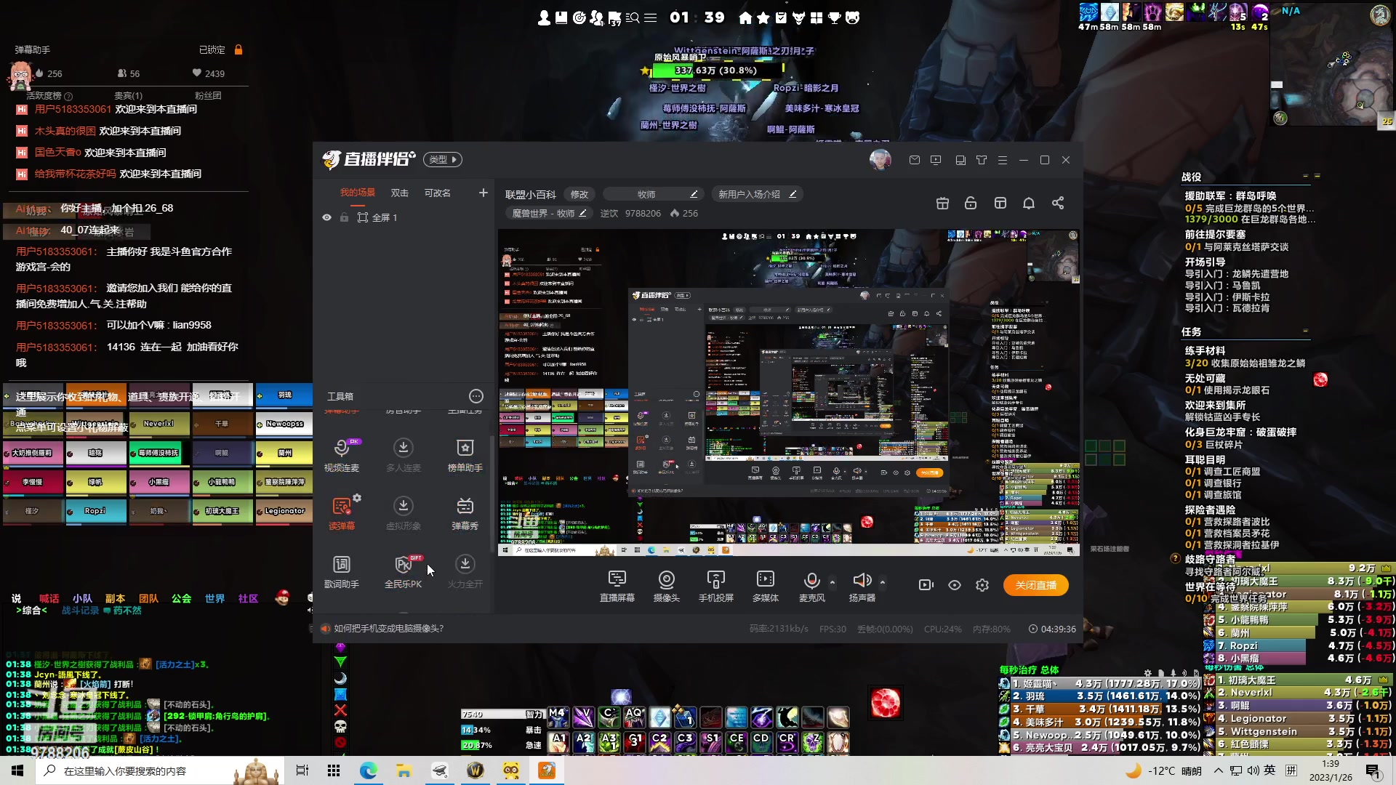Open the layout panel icon in header
Viewport: 1396px width, 785px height.
[x=1000, y=203]
